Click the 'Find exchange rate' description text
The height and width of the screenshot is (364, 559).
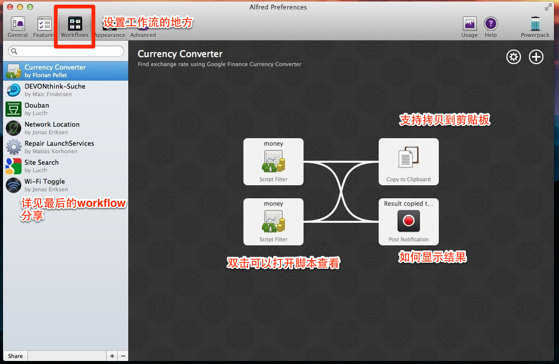[219, 64]
